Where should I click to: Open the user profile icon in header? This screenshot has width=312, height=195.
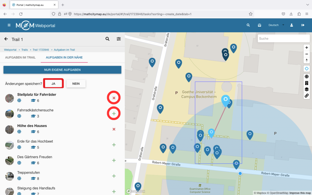pos(292,25)
